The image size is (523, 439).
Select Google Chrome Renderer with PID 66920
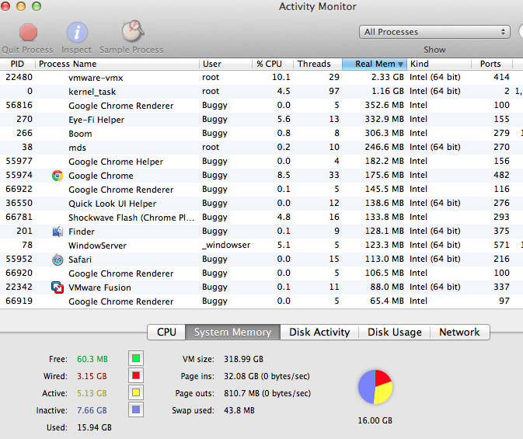[x=261, y=274]
